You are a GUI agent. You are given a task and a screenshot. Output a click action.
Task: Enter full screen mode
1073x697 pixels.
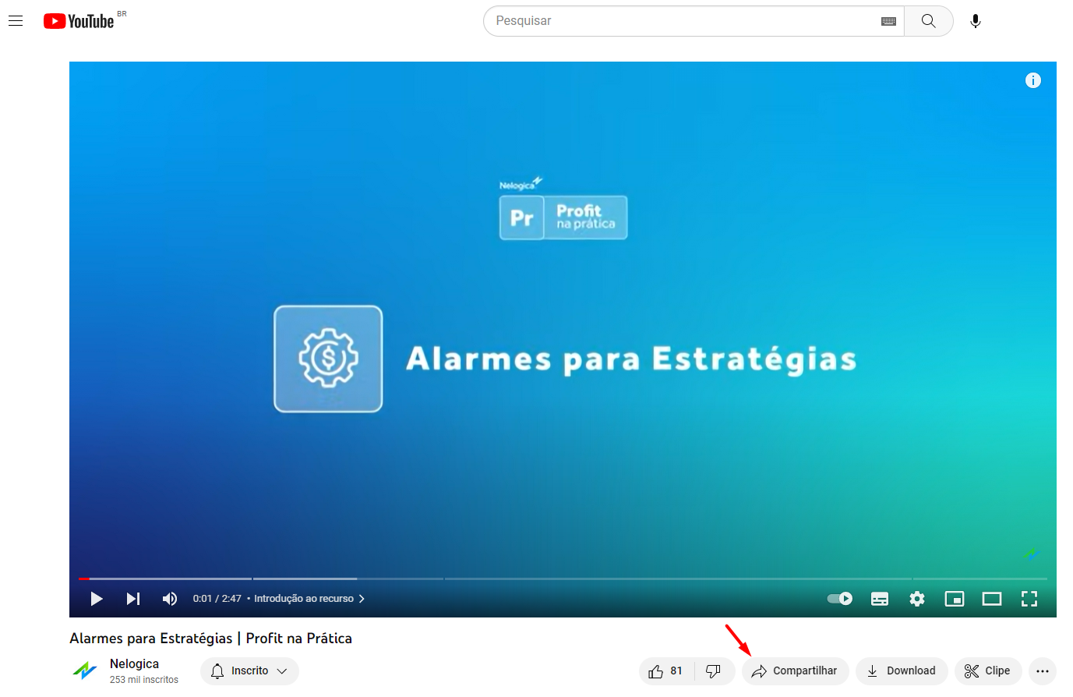point(1029,599)
